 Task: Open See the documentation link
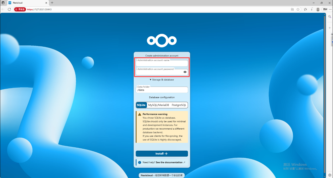(171, 162)
